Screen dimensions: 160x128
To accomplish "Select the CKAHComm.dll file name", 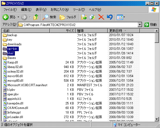I will coord(18,108).
